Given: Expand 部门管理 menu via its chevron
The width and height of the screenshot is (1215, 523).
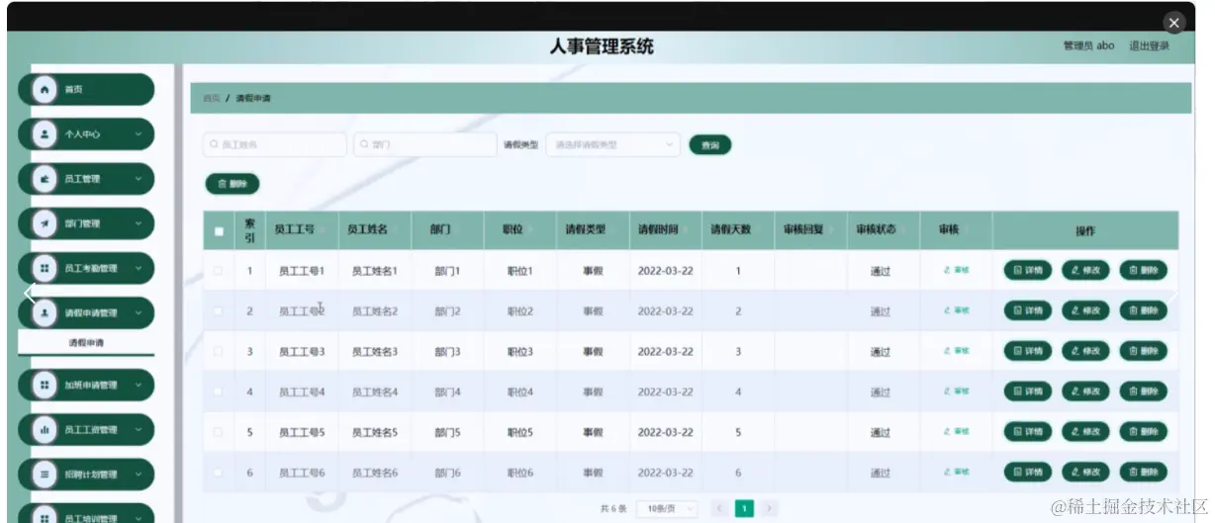Looking at the screenshot, I should 138,223.
